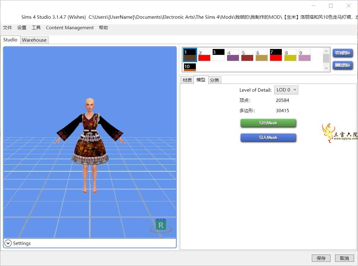Viewport: 358px width, 266px height.
Task: Click the swatch list scroll up arrow
Action: pyautogui.click(x=326, y=51)
